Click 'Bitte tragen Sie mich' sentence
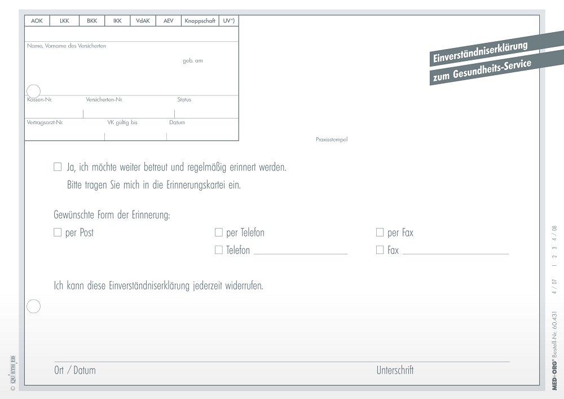 [x=154, y=185]
